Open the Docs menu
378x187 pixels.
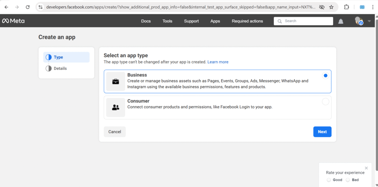pyautogui.click(x=146, y=21)
